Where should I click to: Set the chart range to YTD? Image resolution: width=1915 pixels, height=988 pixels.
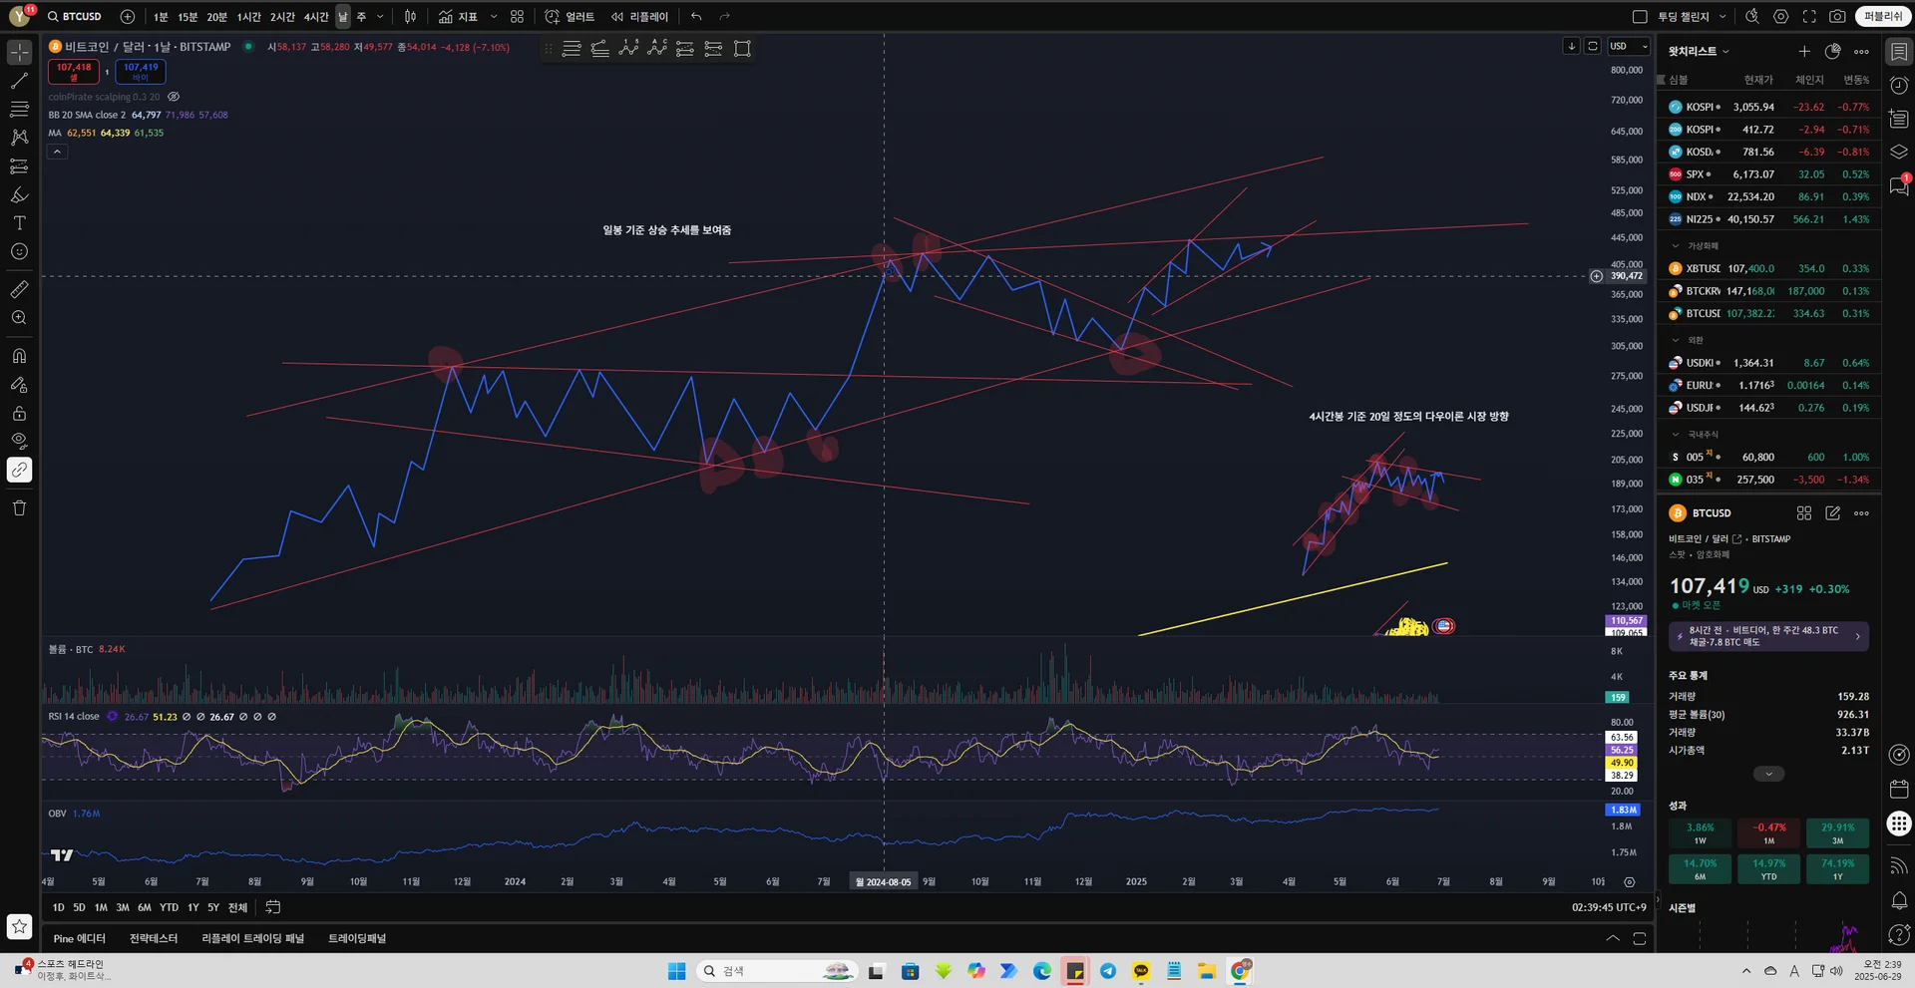click(169, 907)
